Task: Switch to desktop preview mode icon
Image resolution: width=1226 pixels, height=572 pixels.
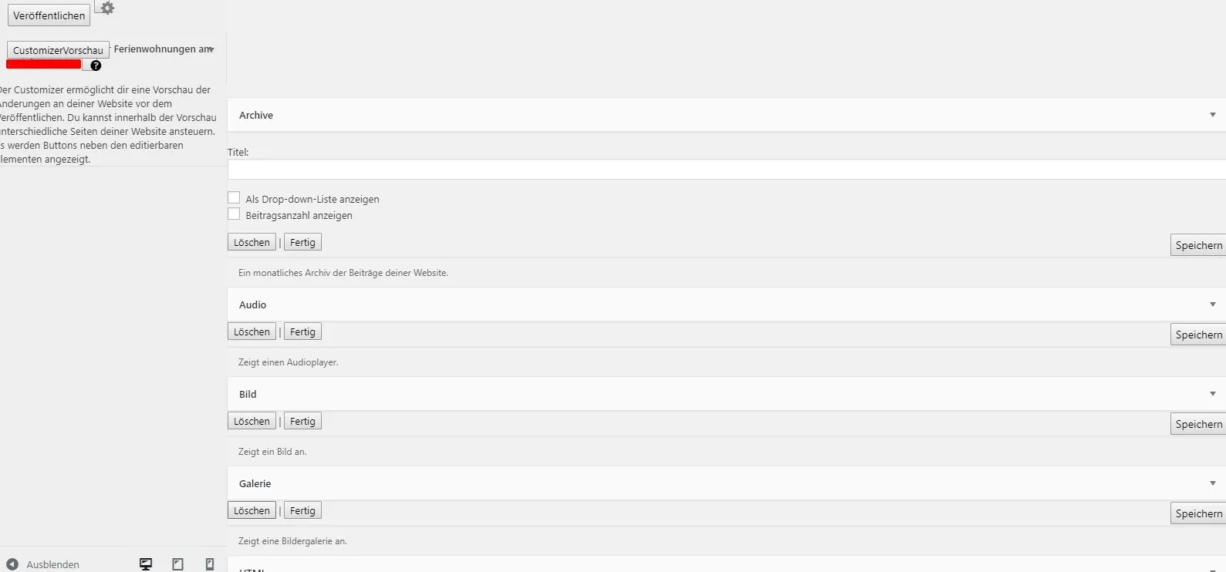Action: coord(146,564)
